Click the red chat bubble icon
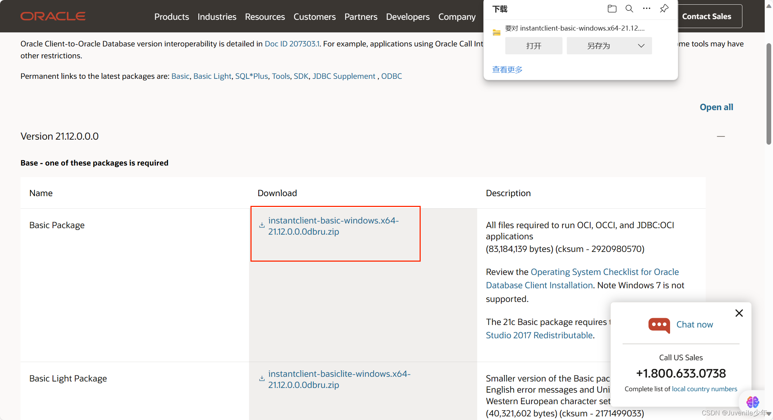The width and height of the screenshot is (773, 420). [x=659, y=325]
